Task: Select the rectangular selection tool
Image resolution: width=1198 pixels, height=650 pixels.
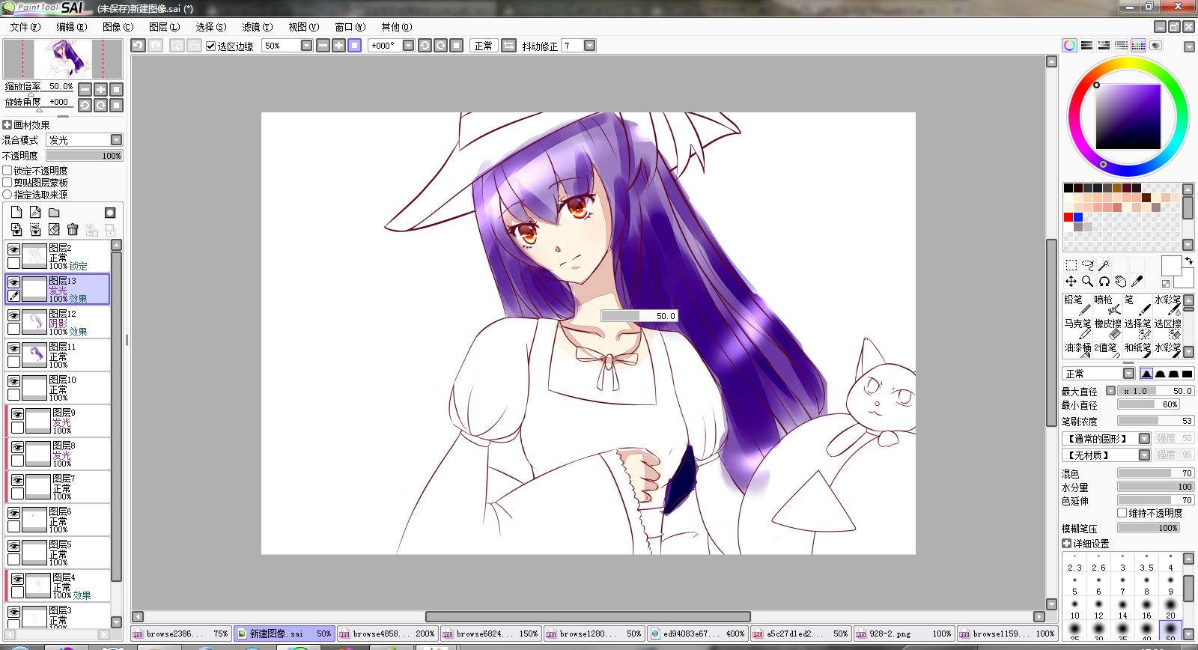Action: tap(1071, 265)
